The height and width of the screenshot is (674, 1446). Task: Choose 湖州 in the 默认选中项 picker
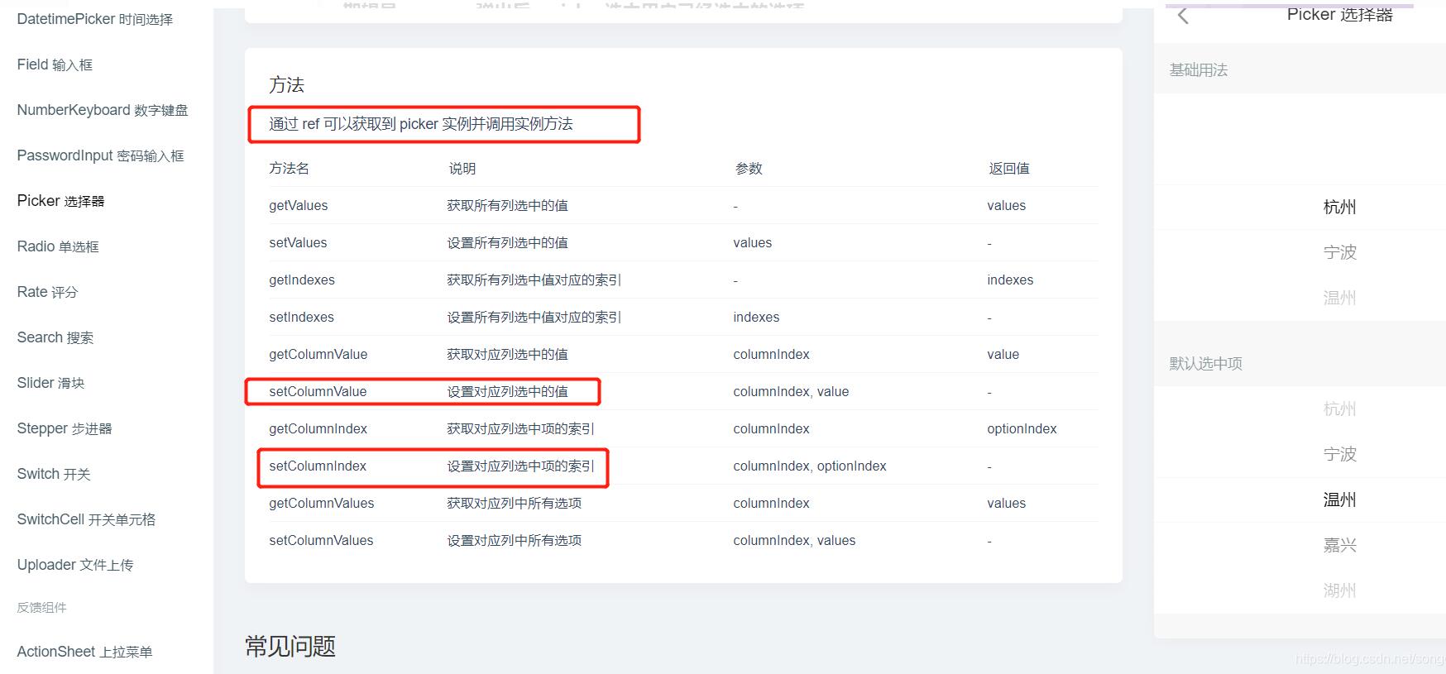1339,591
